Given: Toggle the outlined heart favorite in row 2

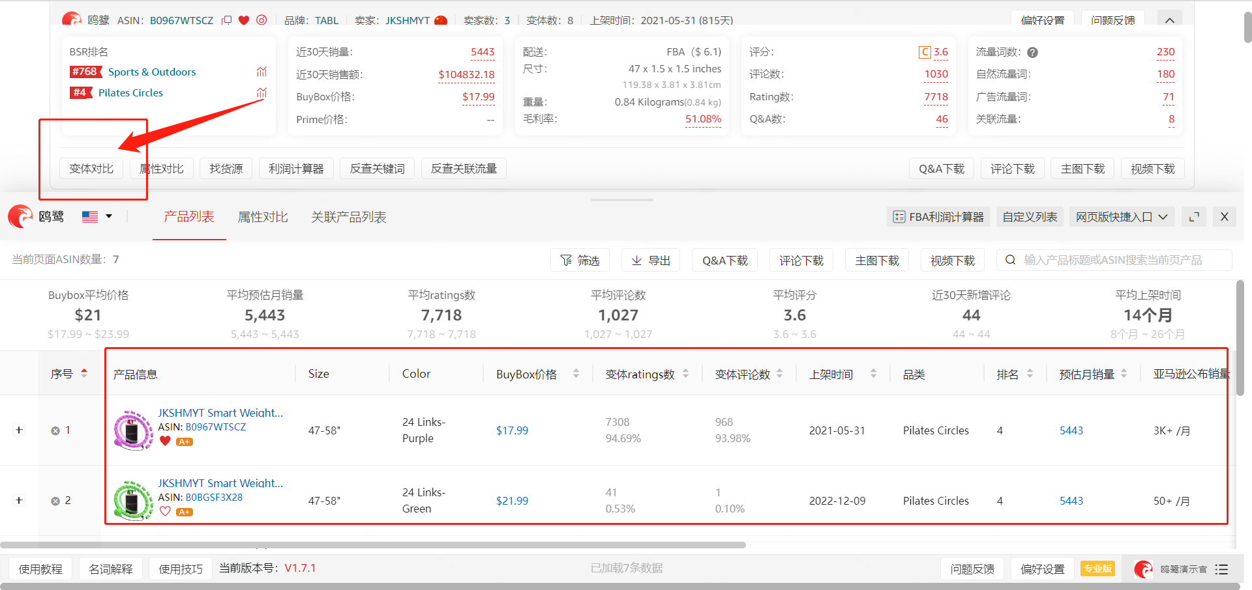Looking at the screenshot, I should coord(165,511).
